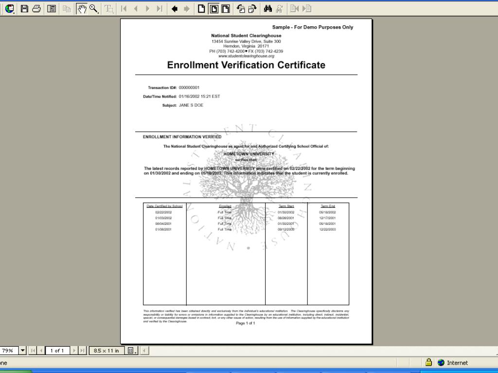Go to previous page from top toolbar

tap(136, 9)
